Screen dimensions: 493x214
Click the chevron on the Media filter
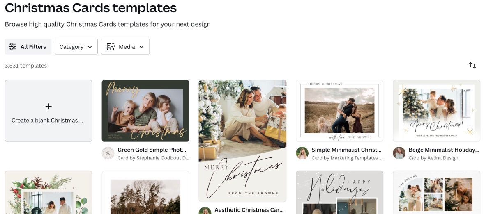point(142,47)
